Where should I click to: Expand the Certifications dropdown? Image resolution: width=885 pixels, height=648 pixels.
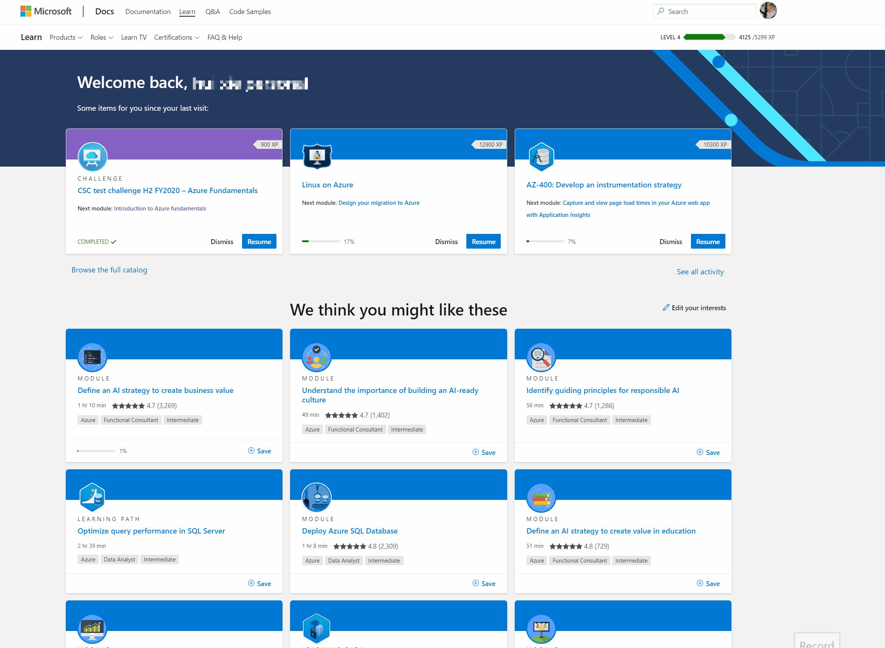coord(177,37)
